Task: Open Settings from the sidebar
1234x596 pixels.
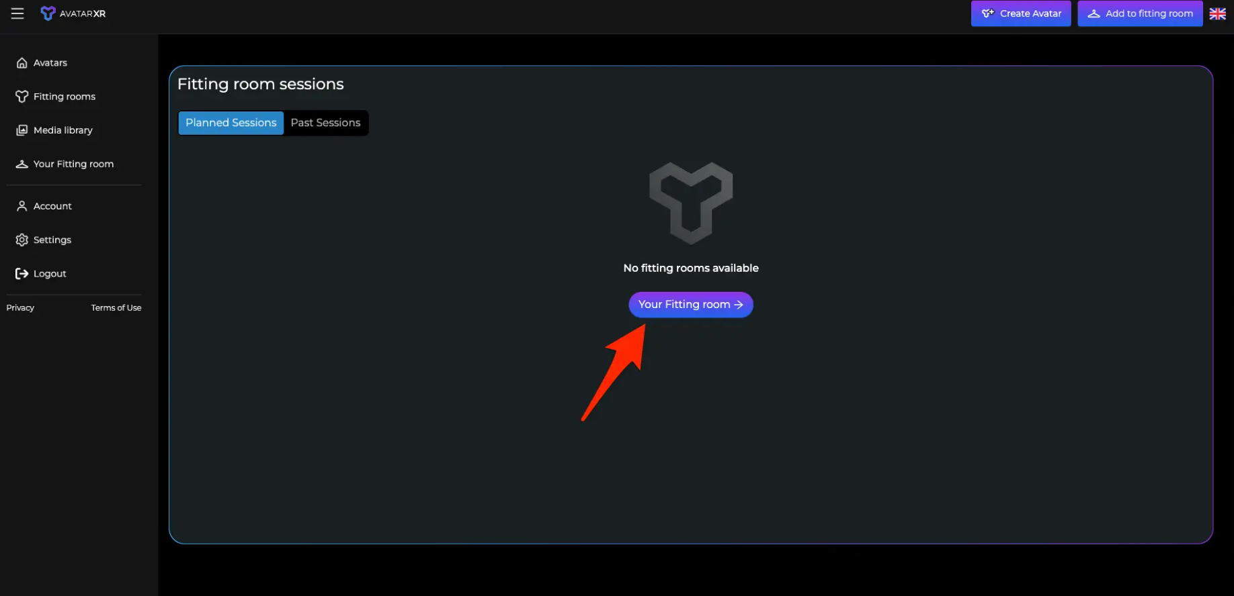Action: pos(52,240)
